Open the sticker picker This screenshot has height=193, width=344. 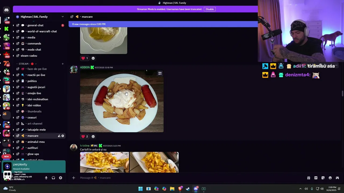(323, 178)
